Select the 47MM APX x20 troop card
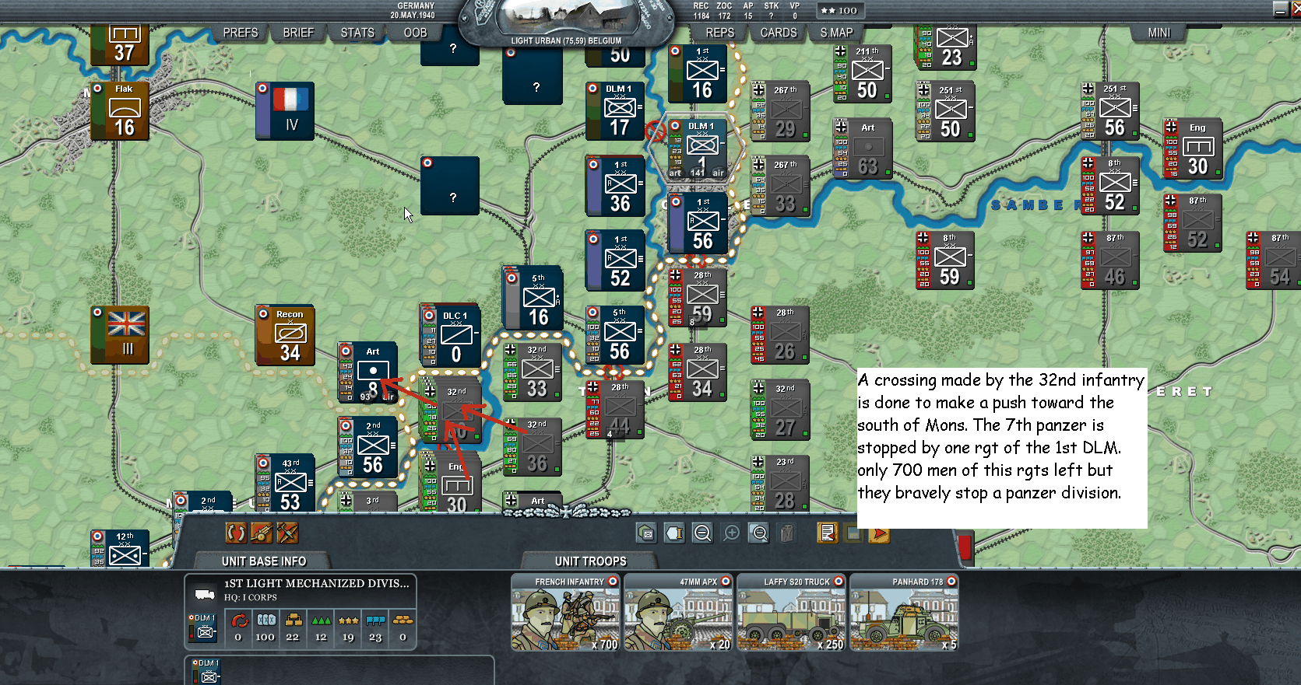Viewport: 1301px width, 685px height. coord(679,613)
